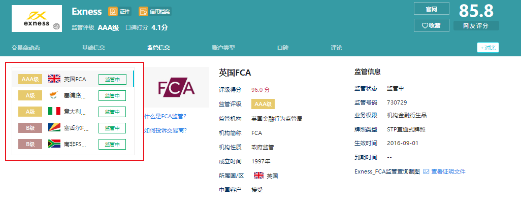521x209 pixels.
Task: Open the 什么是FCA监管? link
Action: tap(165, 116)
